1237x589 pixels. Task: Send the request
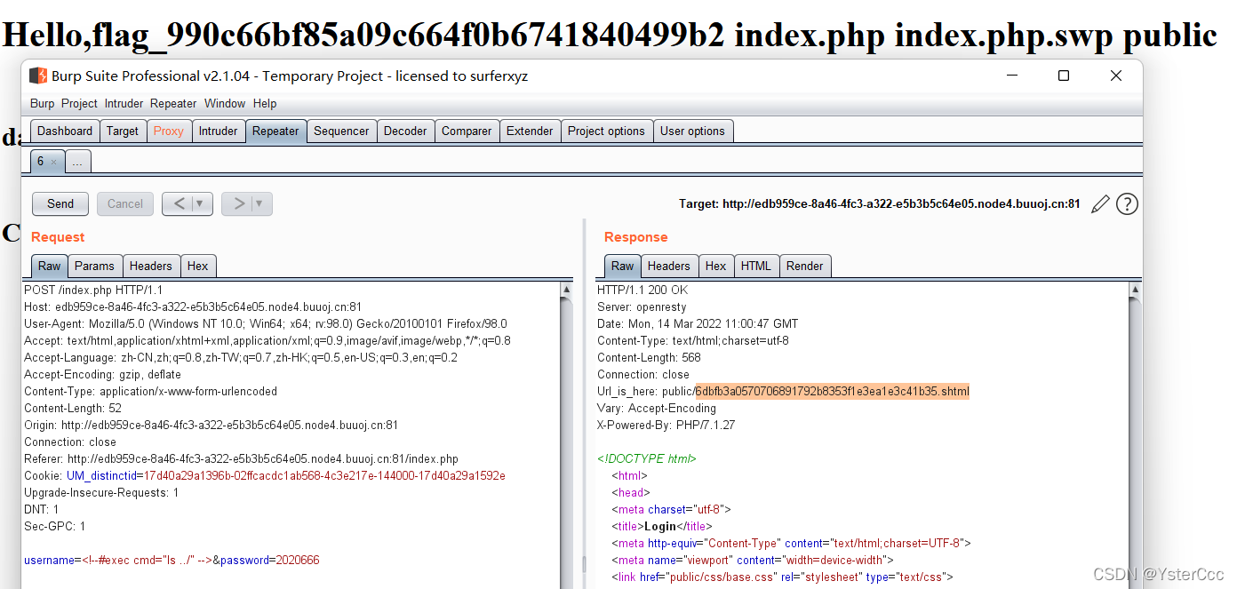[60, 203]
